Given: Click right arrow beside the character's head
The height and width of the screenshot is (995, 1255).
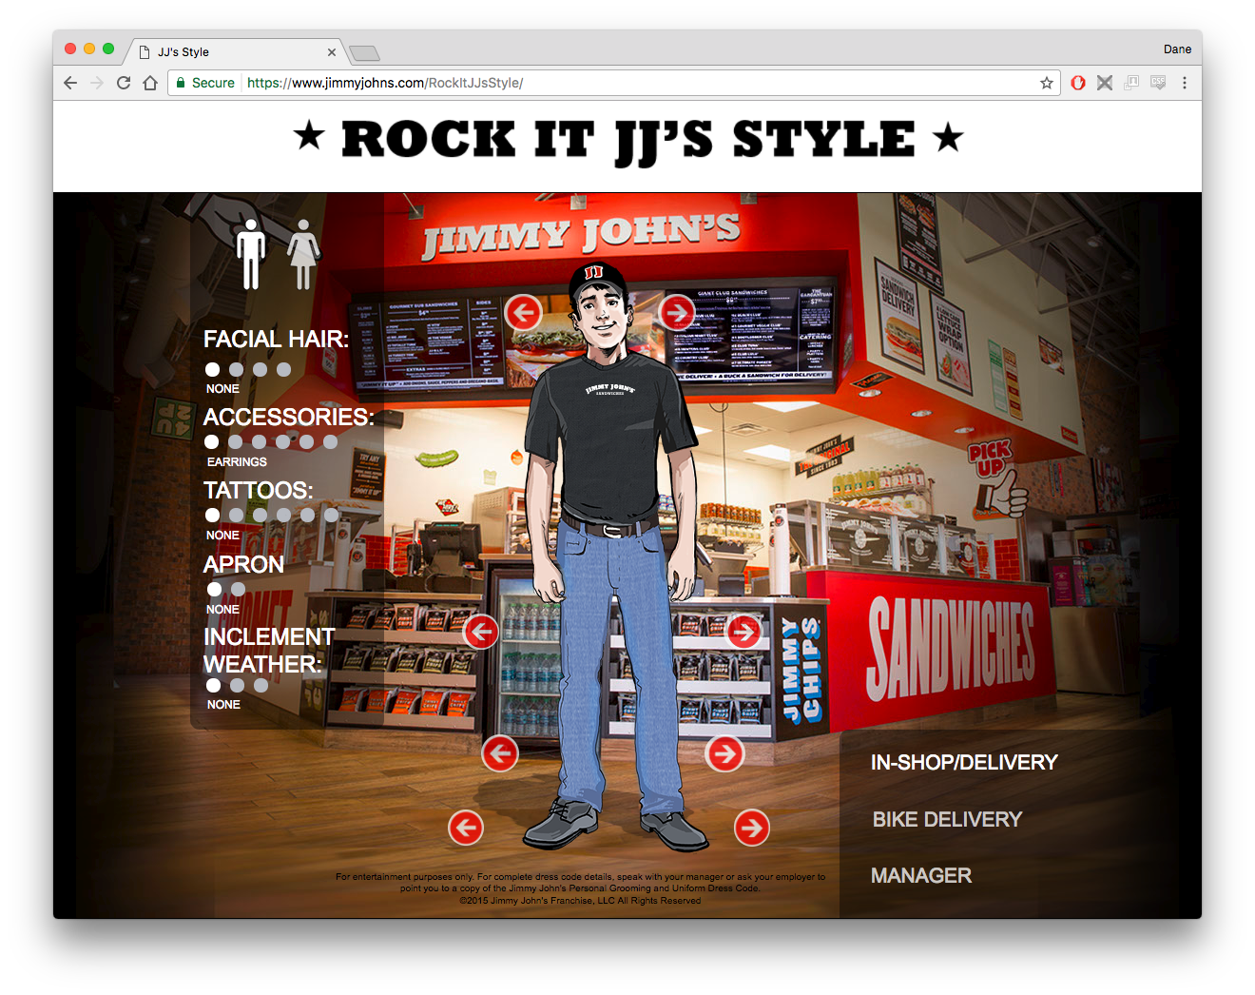Looking at the screenshot, I should (x=677, y=312).
